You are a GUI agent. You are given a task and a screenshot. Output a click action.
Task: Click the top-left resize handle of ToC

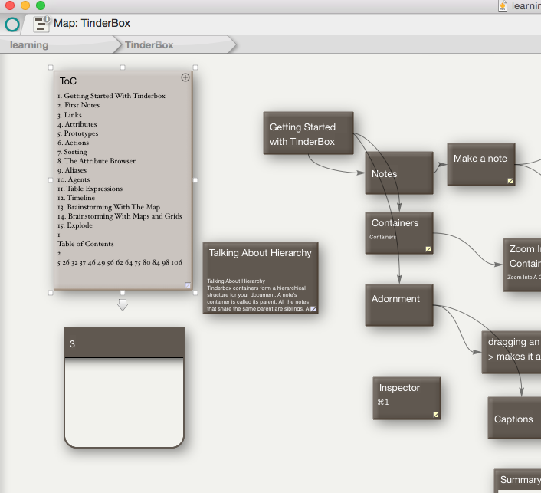pyautogui.click(x=51, y=67)
